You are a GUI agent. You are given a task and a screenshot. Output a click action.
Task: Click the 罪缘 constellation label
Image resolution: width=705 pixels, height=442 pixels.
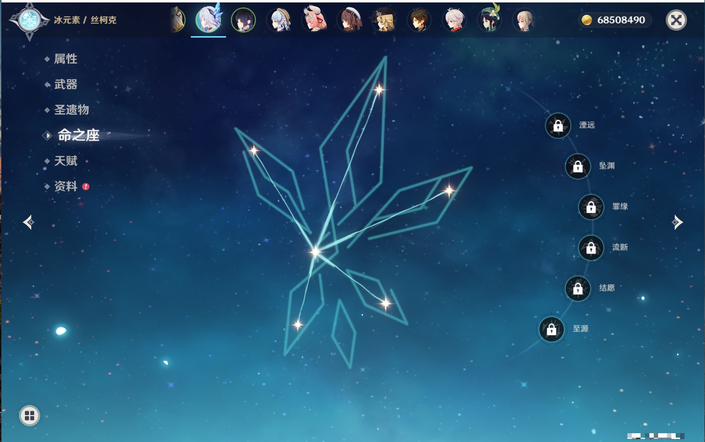pyautogui.click(x=620, y=206)
